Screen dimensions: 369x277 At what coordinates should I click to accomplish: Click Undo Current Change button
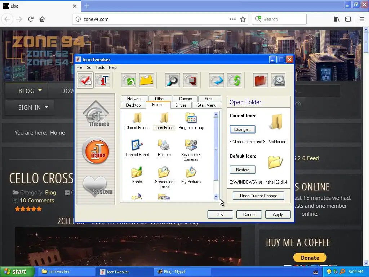258,196
